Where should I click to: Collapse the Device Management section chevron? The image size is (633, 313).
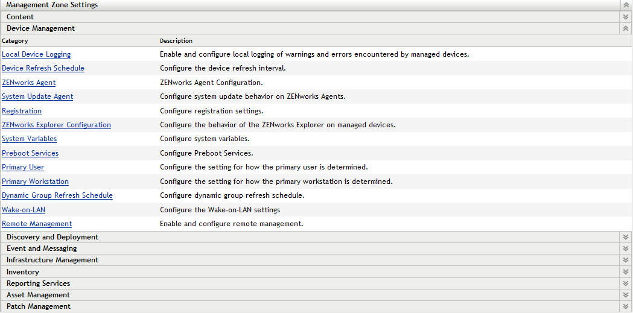tap(626, 28)
